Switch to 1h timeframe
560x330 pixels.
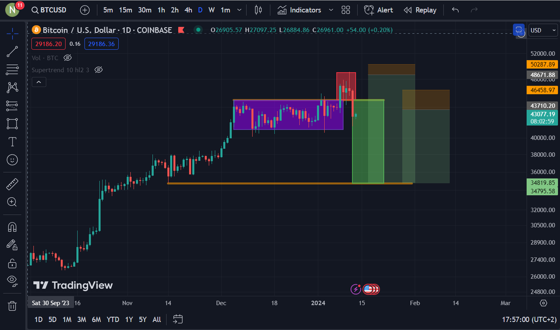click(161, 10)
